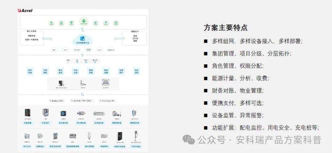332x153 pixels.
Task: Click the arrows between cloud and 便携支付
Action: (x=119, y=38)
